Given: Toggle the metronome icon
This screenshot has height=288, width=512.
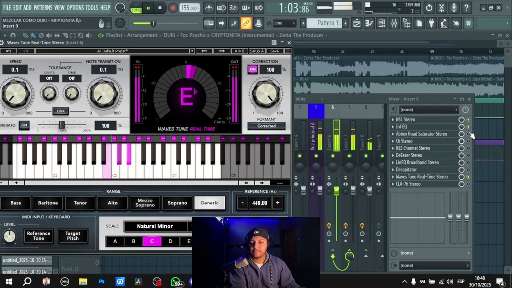Looking at the screenshot, I should point(208,8).
